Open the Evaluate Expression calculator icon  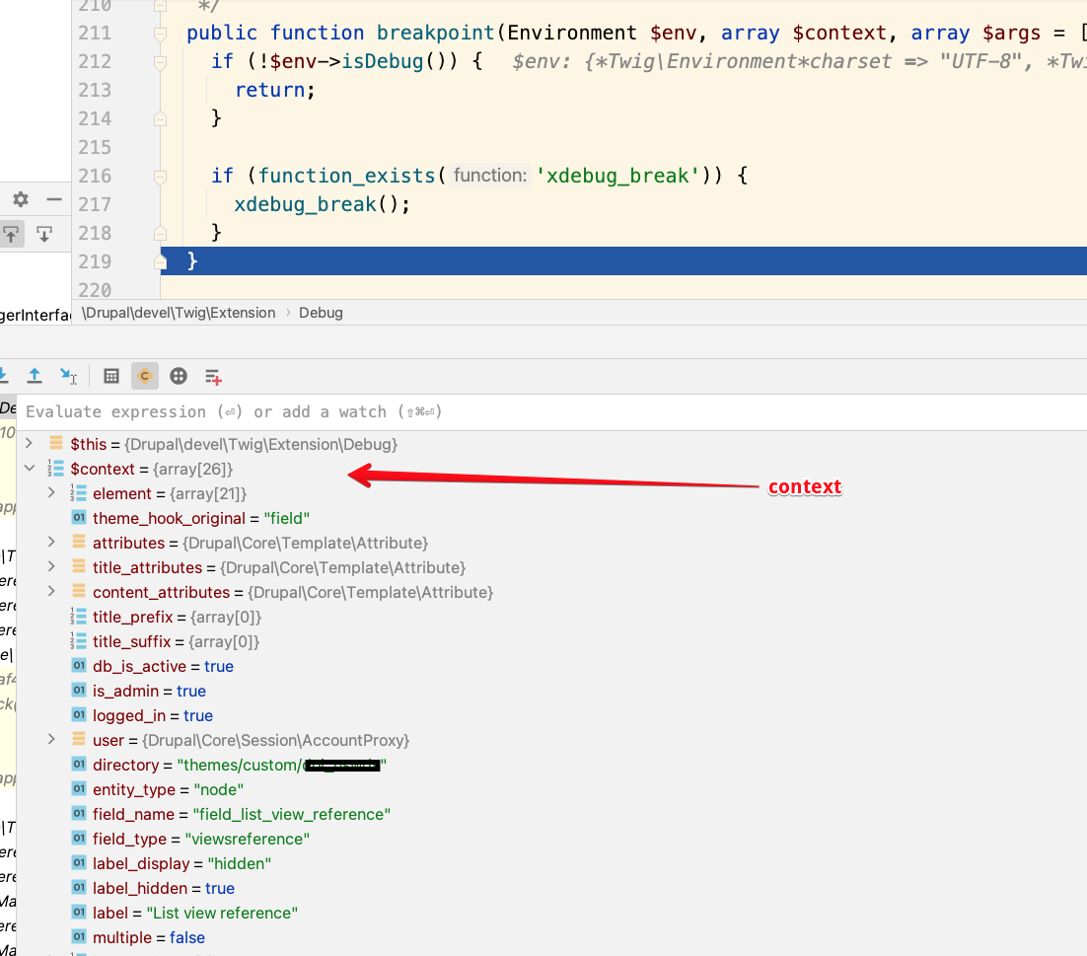click(110, 376)
